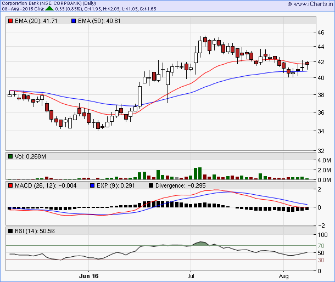335x282 pixels.
Task: Click the RSI 70 overbought level label
Action: pyautogui.click(x=321, y=246)
